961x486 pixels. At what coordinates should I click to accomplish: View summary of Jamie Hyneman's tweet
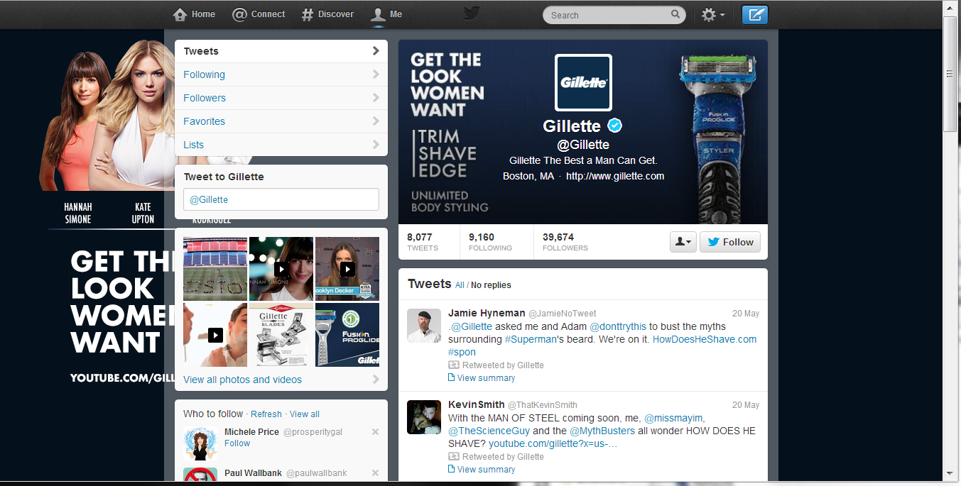tap(482, 378)
